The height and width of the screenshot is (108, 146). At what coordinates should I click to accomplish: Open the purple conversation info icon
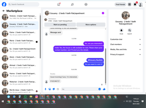[x=103, y=13]
